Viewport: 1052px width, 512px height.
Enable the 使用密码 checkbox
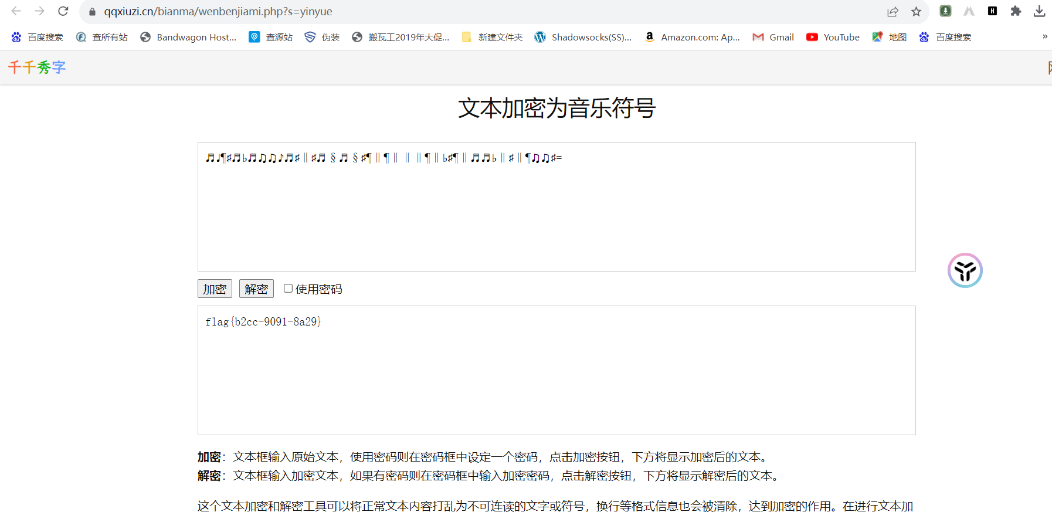[288, 288]
